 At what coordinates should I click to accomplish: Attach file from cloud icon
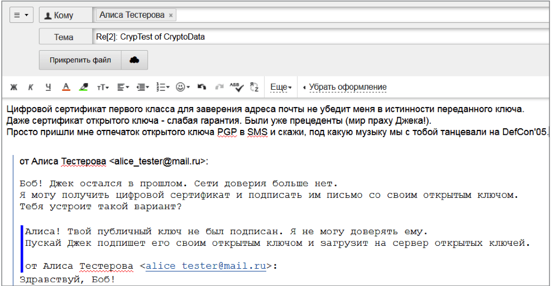(x=134, y=60)
